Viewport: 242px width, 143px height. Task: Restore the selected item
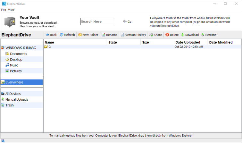208,35
